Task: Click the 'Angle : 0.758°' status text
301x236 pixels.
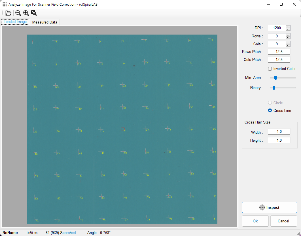Action: point(99,233)
